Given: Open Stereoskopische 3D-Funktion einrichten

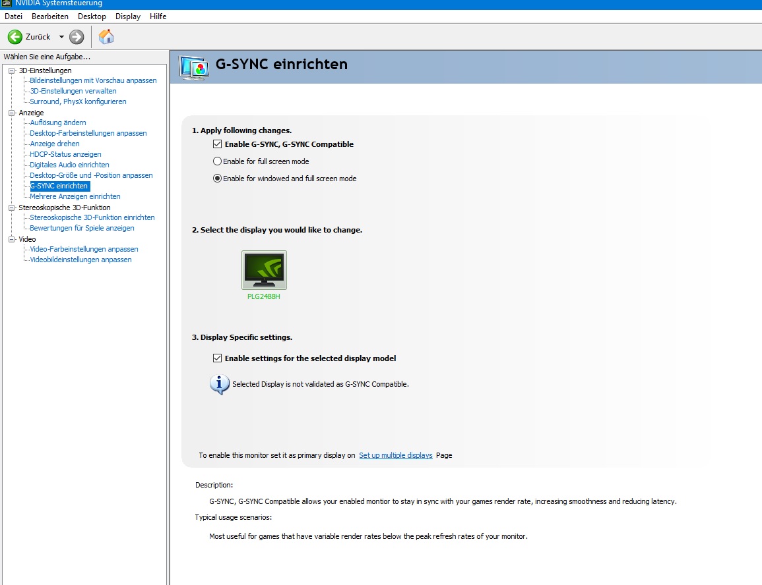Looking at the screenshot, I should pyautogui.click(x=92, y=218).
